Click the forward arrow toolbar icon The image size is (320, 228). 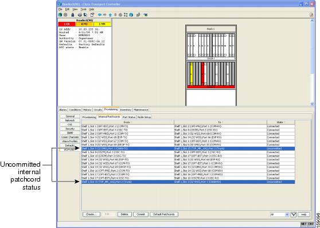pyautogui.click(x=104, y=15)
